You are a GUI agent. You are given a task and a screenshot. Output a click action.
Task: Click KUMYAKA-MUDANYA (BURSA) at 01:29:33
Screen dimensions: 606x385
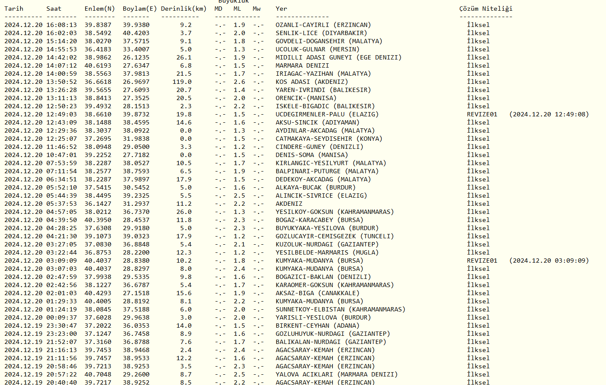click(319, 301)
